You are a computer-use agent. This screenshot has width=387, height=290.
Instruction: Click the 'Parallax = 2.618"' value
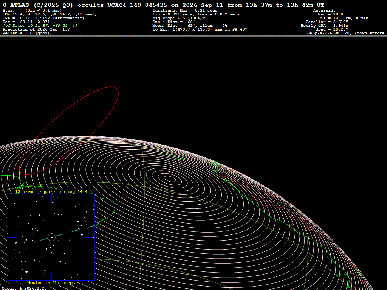[x=327, y=22]
